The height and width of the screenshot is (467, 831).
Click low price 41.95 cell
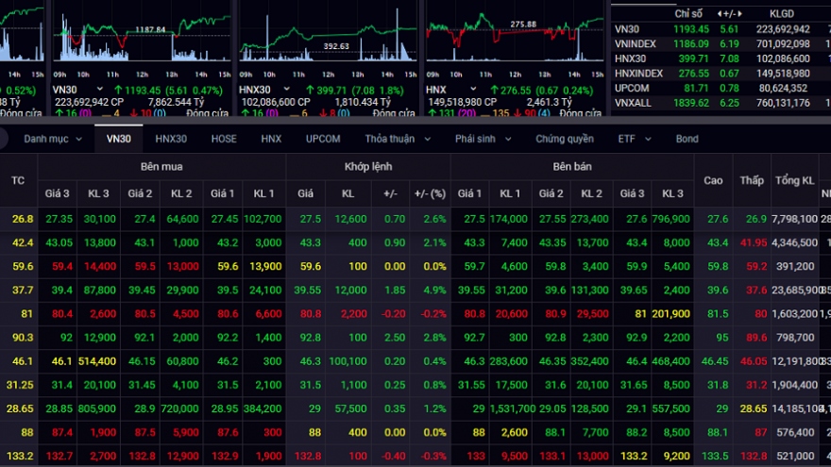tap(754, 242)
